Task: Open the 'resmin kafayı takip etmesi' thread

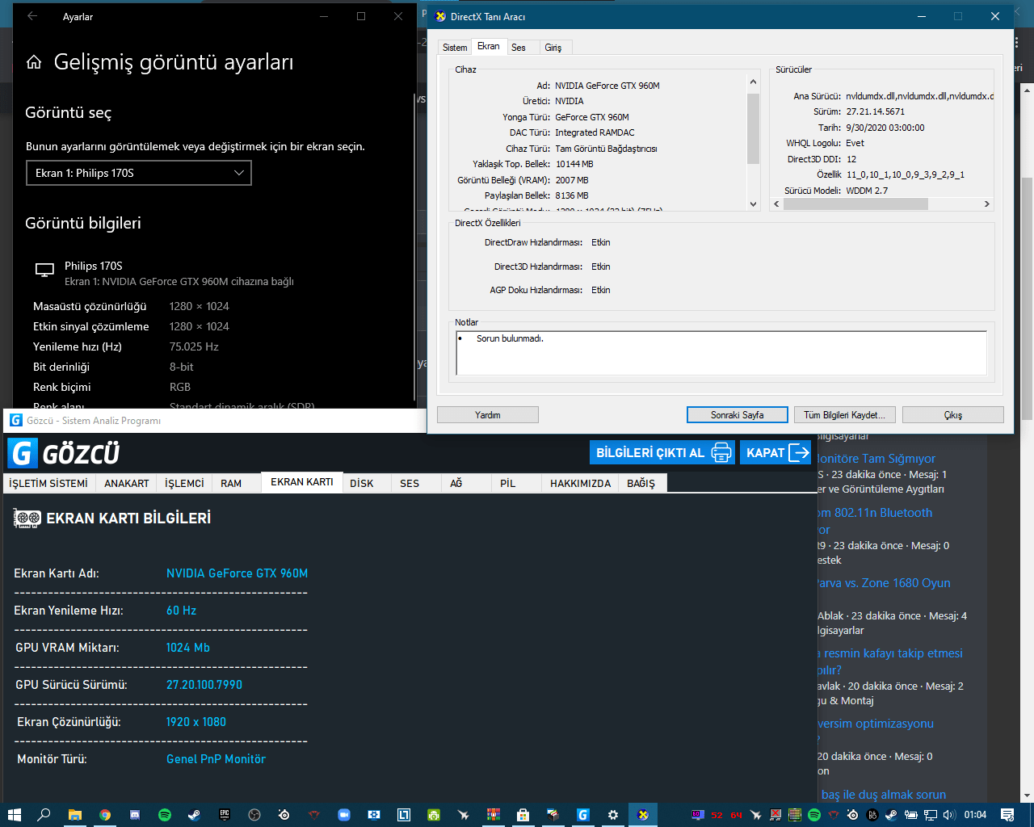Action: 890,653
